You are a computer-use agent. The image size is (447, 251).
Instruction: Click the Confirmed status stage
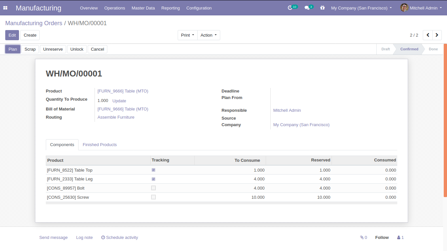tap(409, 49)
